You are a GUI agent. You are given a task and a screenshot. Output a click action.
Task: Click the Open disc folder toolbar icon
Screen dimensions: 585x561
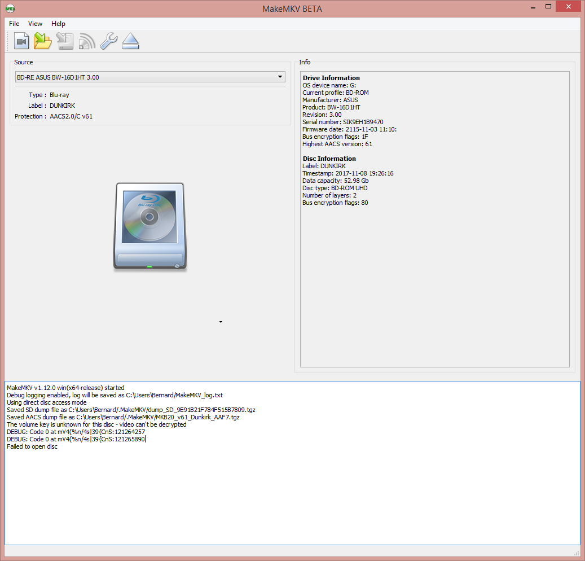[x=43, y=41]
